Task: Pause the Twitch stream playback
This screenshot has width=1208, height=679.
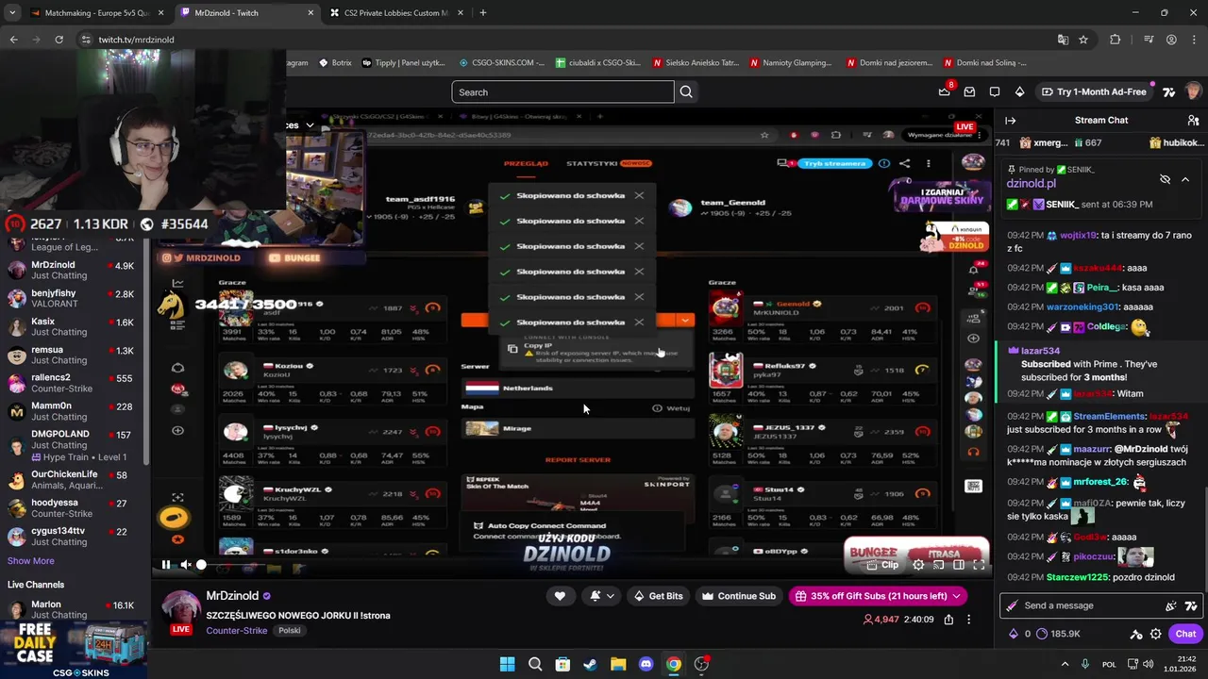Action: [166, 565]
